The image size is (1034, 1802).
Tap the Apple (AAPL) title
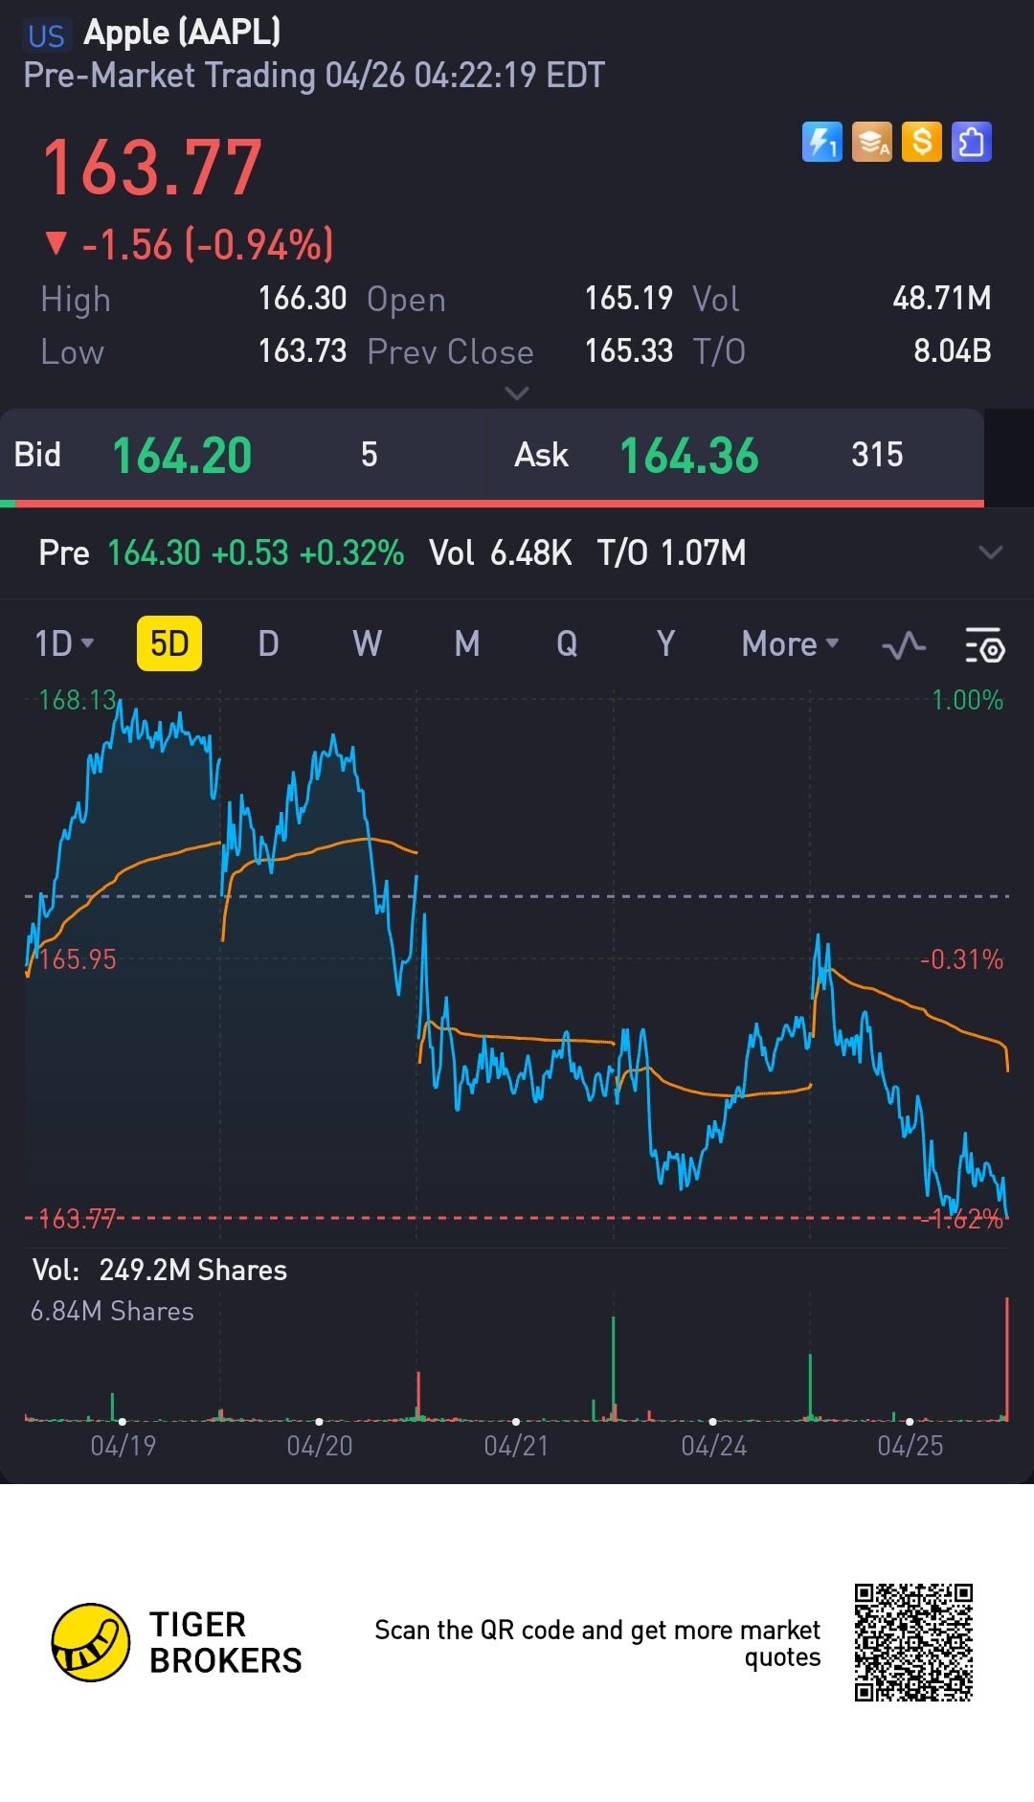click(x=183, y=33)
